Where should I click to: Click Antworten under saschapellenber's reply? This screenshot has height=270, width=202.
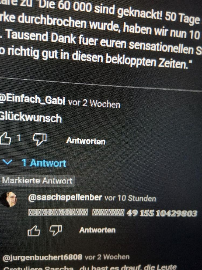(97, 230)
